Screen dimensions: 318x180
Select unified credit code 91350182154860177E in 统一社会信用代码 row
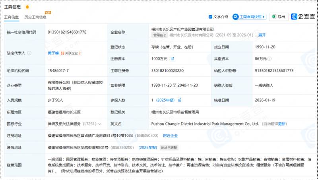67,32
